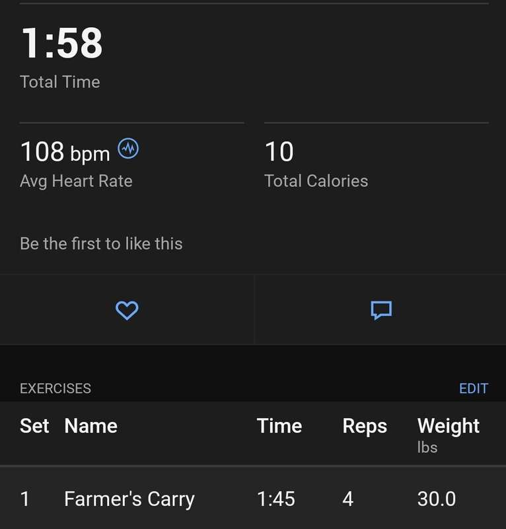Tap the Total Time label
This screenshot has height=529, width=506.
[60, 82]
